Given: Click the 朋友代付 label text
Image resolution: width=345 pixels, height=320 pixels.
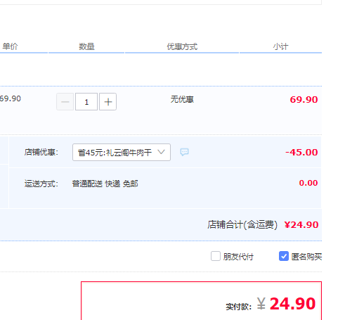Looking at the screenshot, I should coord(238,257).
